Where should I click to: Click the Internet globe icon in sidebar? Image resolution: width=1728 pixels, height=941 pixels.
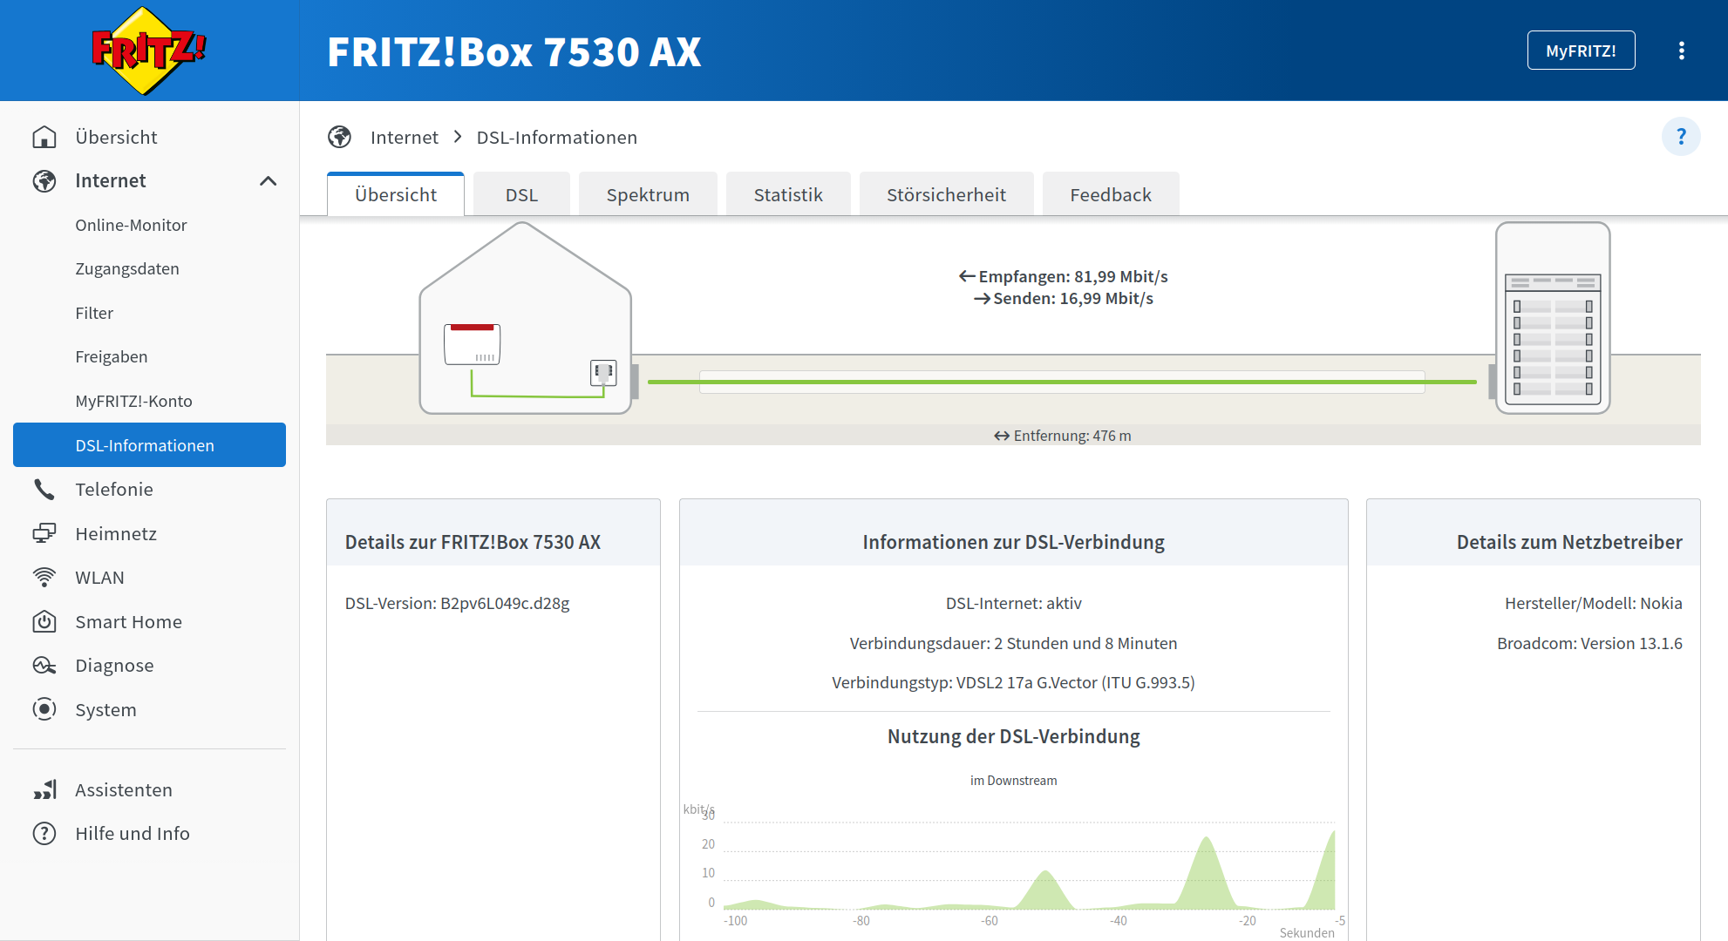[44, 181]
